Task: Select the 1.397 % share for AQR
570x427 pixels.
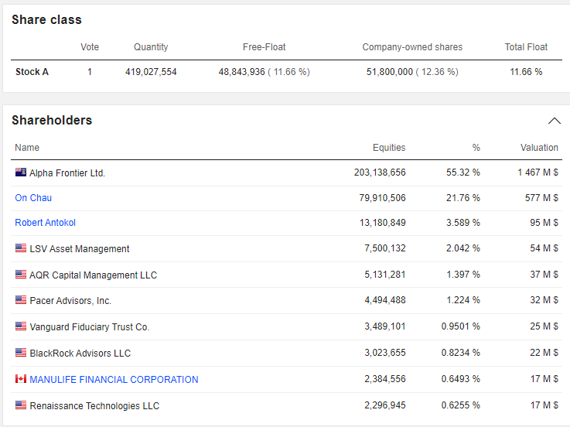Action: pyautogui.click(x=463, y=275)
